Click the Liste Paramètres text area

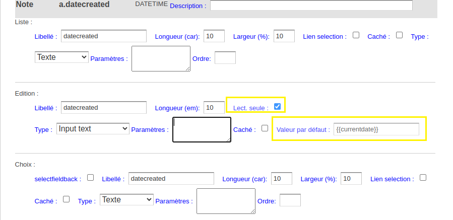pos(161,58)
